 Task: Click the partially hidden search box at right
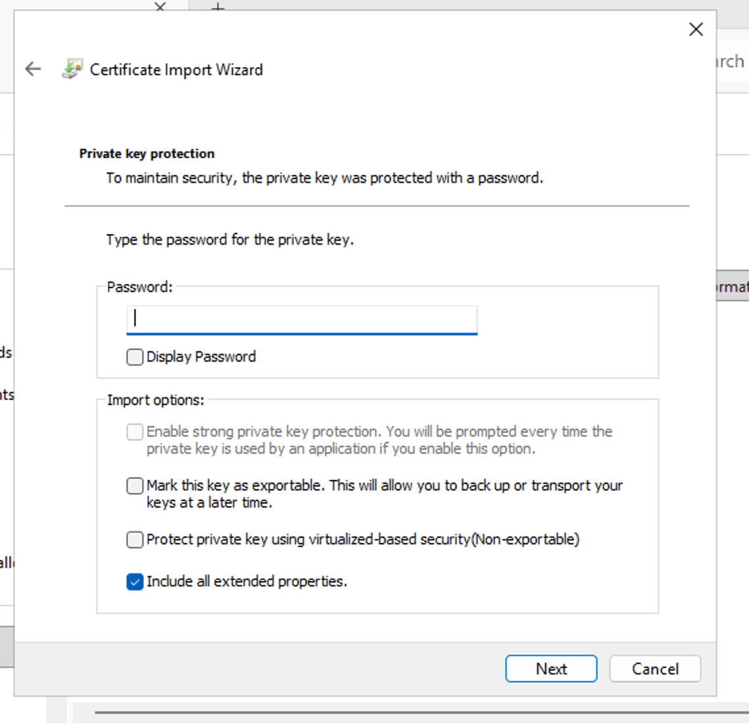[732, 62]
